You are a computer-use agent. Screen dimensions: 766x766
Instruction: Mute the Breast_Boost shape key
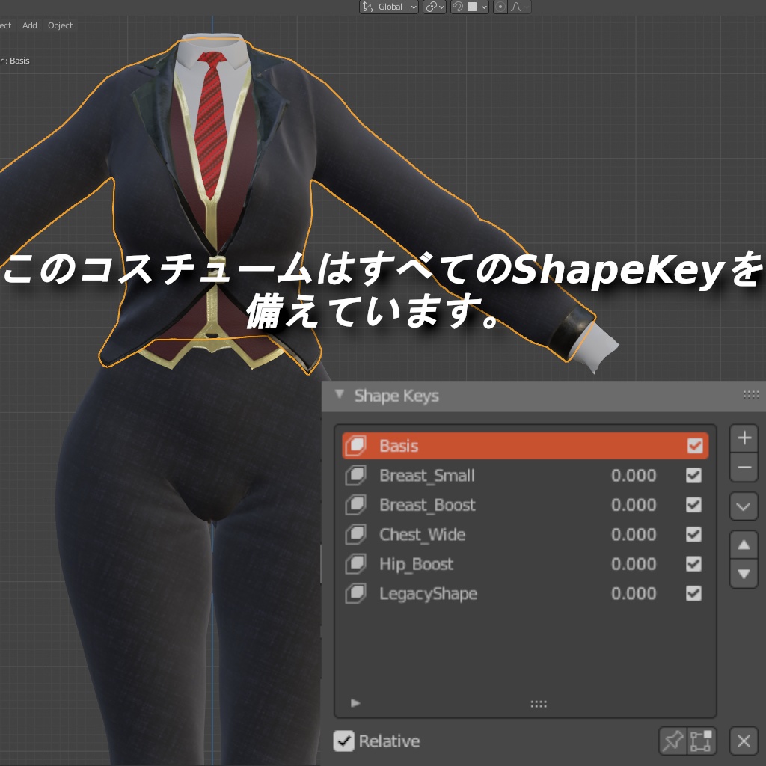coord(693,505)
